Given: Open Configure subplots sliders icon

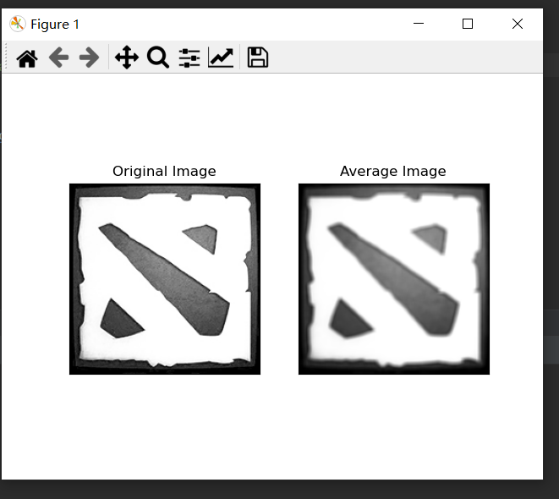Looking at the screenshot, I should pos(189,58).
